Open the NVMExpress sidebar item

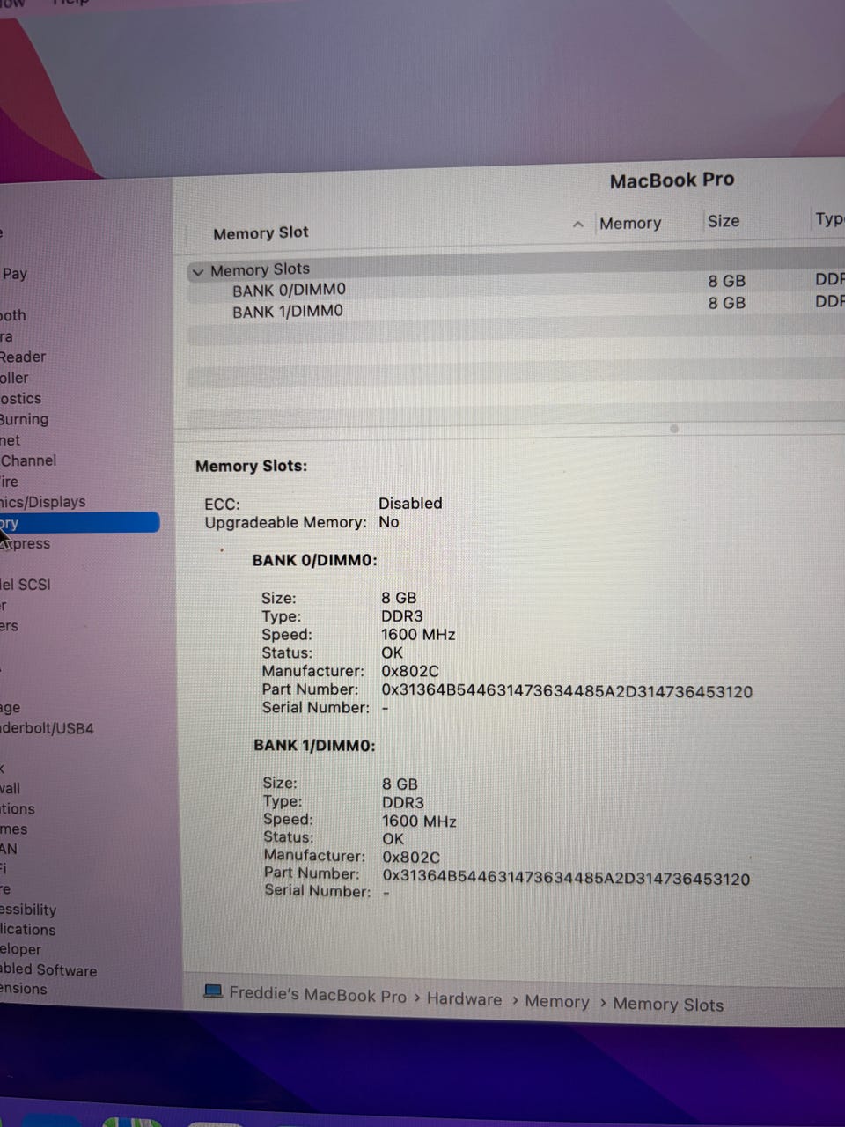click(26, 544)
